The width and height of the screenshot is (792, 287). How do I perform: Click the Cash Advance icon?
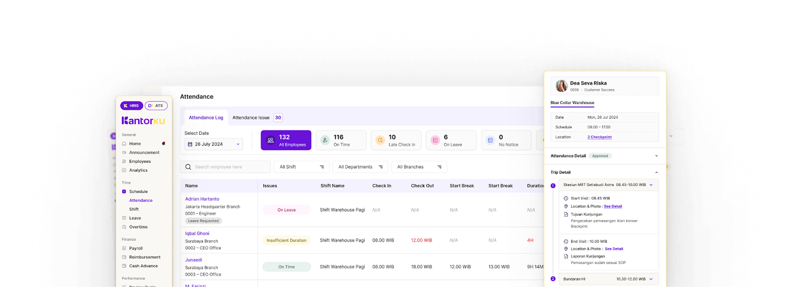pyautogui.click(x=124, y=266)
